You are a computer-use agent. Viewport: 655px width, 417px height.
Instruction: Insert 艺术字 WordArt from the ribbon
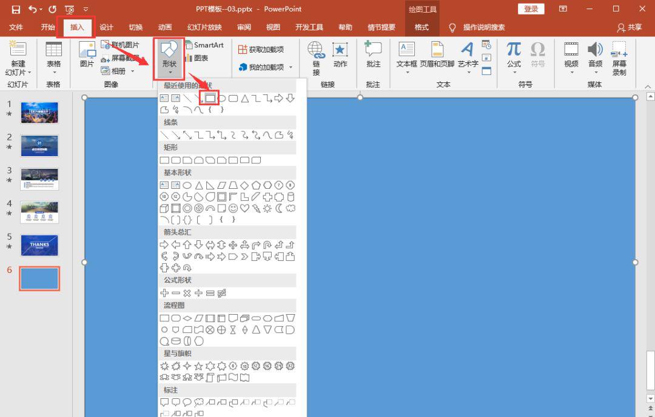tap(467, 50)
